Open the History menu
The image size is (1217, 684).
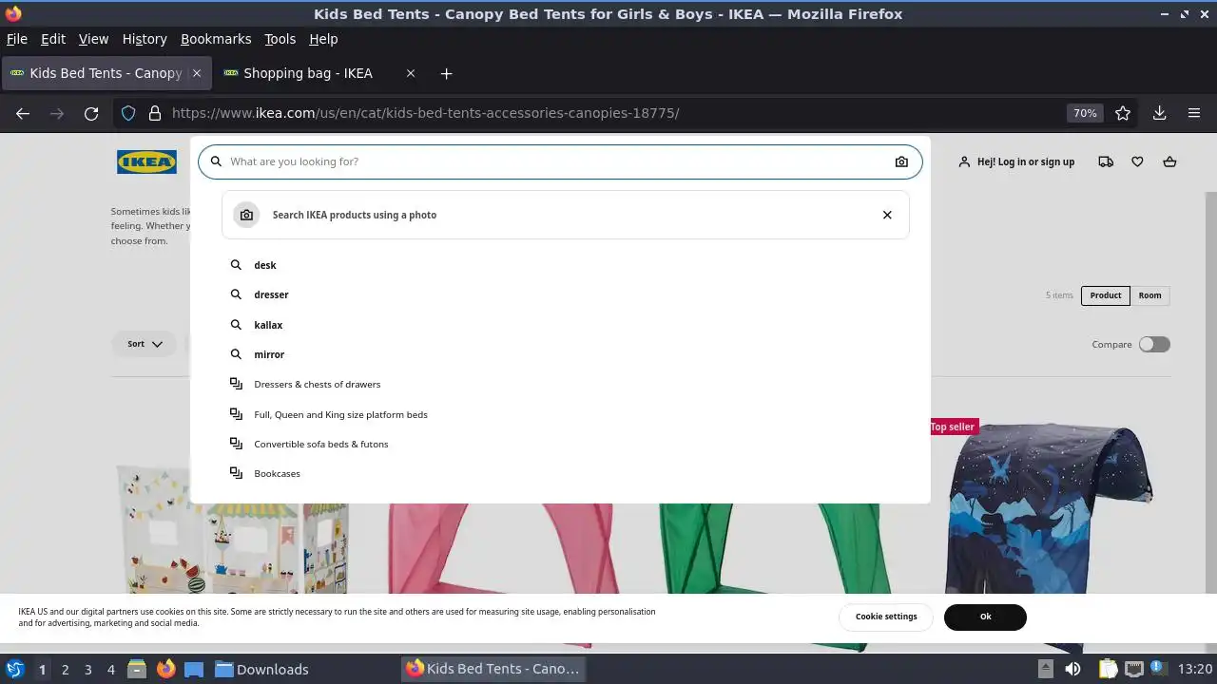coord(145,39)
